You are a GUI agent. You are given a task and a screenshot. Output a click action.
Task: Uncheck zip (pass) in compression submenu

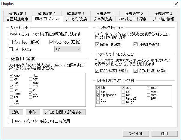point(98,95)
